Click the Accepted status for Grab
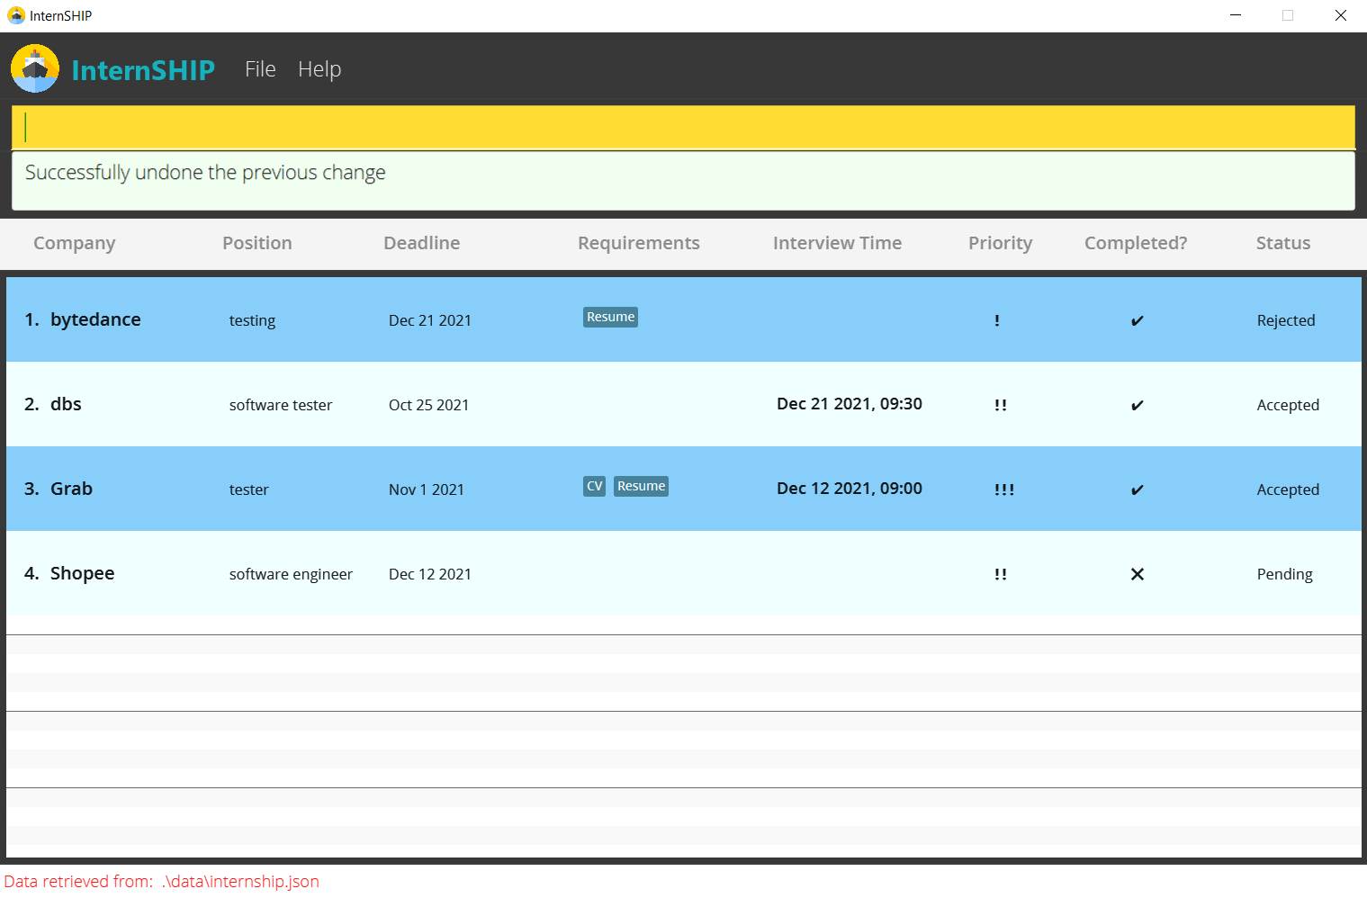The image size is (1367, 898). [x=1288, y=489]
